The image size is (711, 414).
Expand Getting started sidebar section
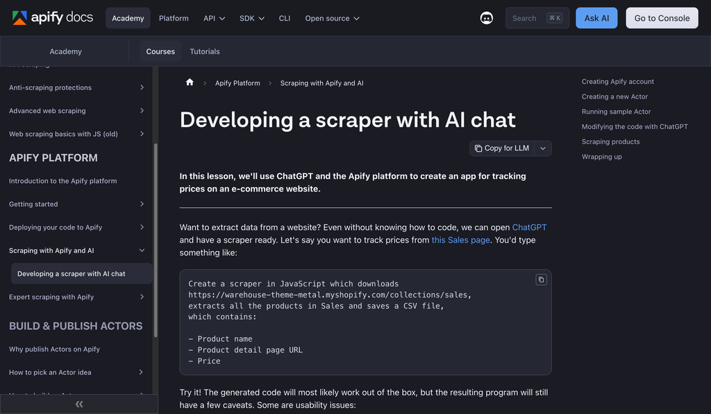(142, 204)
